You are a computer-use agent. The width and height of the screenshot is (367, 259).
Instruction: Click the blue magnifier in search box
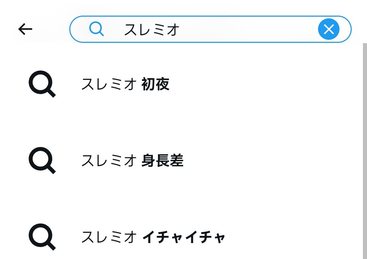[x=97, y=29]
